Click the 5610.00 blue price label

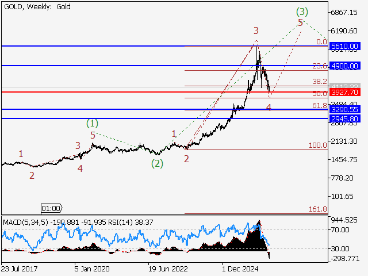coord(344,46)
